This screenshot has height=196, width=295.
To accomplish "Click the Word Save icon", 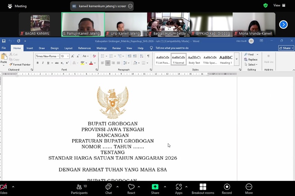I will click(4, 41).
